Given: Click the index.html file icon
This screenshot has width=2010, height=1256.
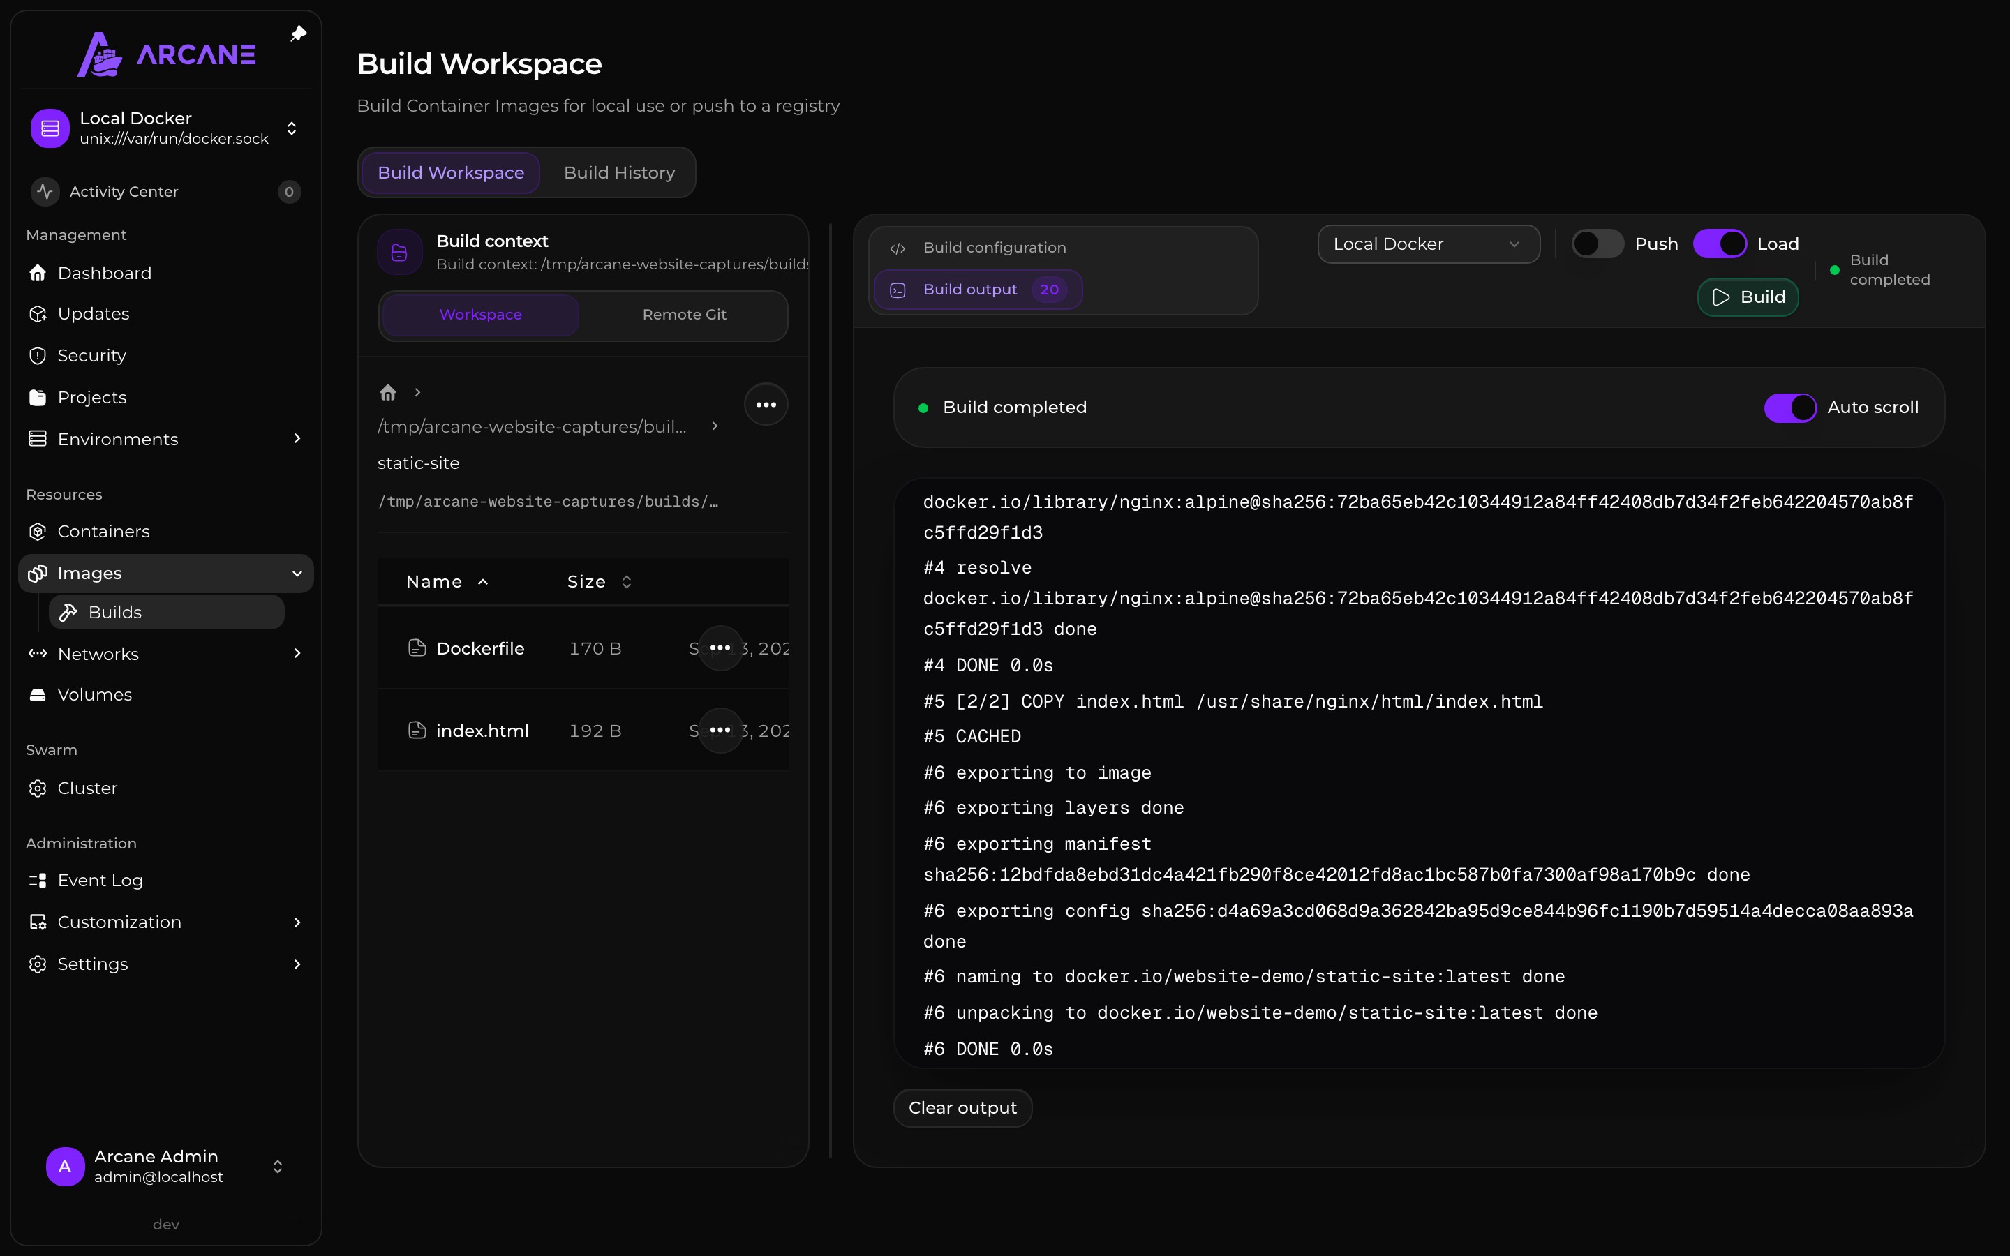Looking at the screenshot, I should coord(417,730).
